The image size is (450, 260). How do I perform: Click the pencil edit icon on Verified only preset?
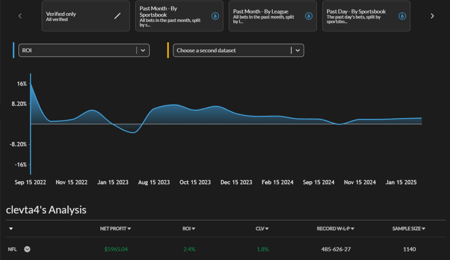(117, 15)
